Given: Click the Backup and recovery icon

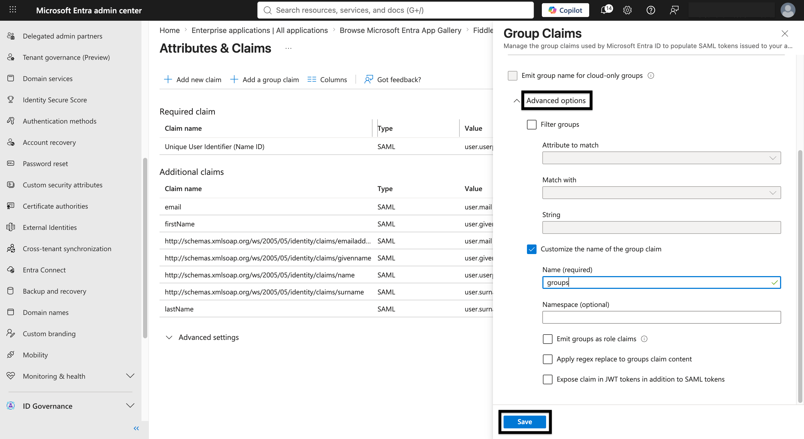Looking at the screenshot, I should [x=11, y=291].
